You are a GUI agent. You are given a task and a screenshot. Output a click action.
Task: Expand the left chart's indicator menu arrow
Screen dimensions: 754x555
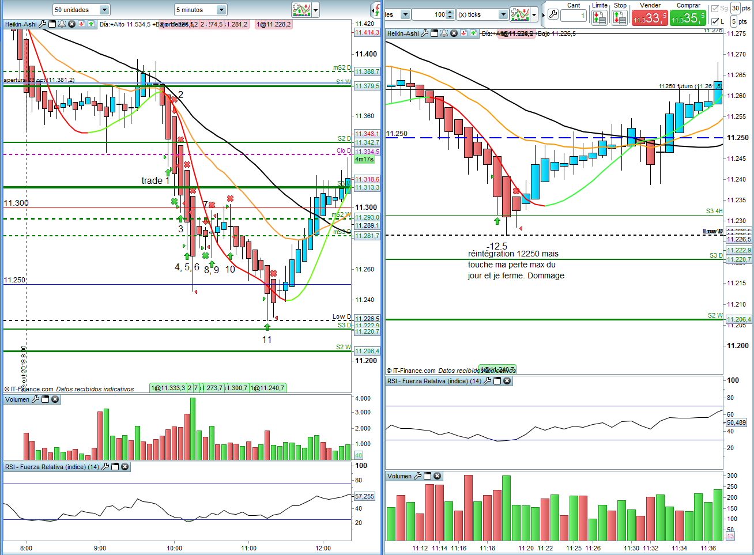point(315,10)
